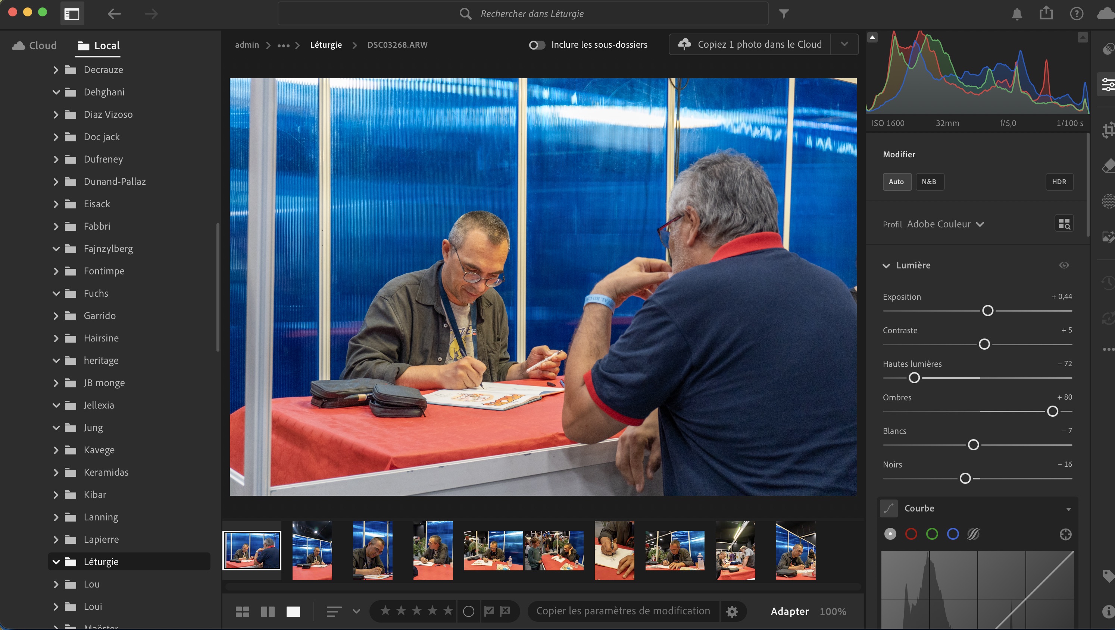Image resolution: width=1115 pixels, height=630 pixels.
Task: Select the blue channel curve circle
Action: pyautogui.click(x=953, y=534)
